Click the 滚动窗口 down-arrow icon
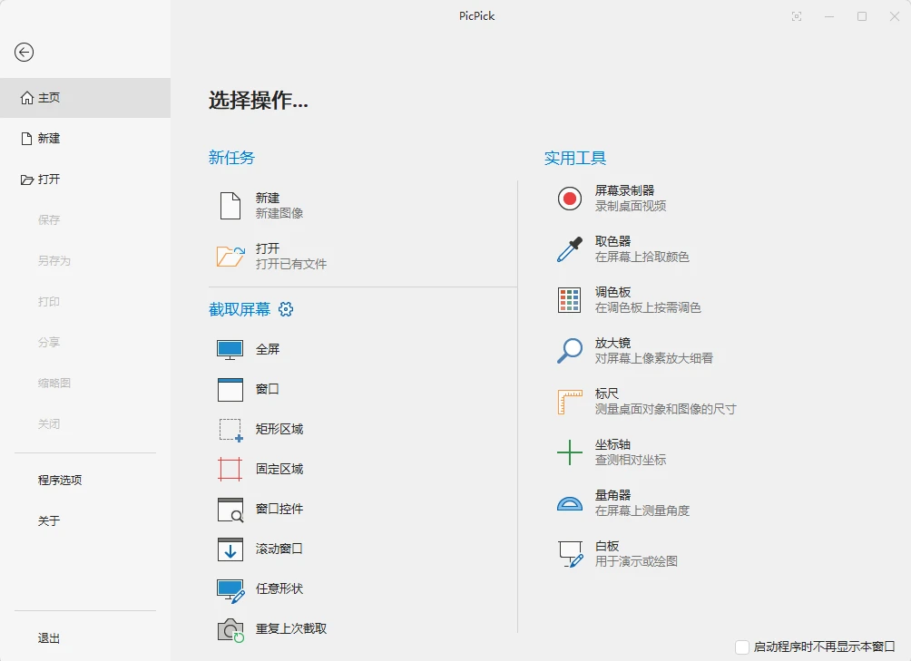The image size is (911, 661). click(x=230, y=549)
